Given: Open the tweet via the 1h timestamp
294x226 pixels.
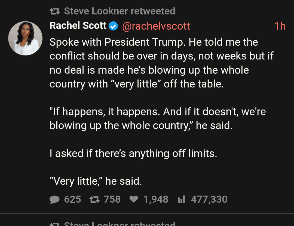Looking at the screenshot, I should coord(280,26).
